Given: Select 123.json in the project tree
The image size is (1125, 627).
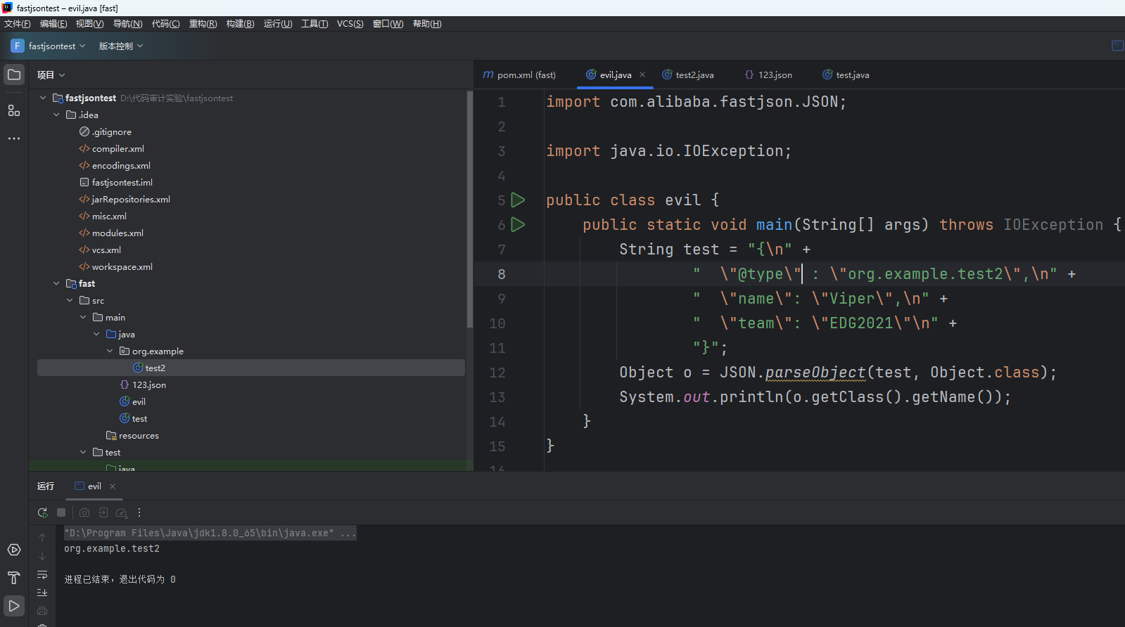Looking at the screenshot, I should coord(148,385).
